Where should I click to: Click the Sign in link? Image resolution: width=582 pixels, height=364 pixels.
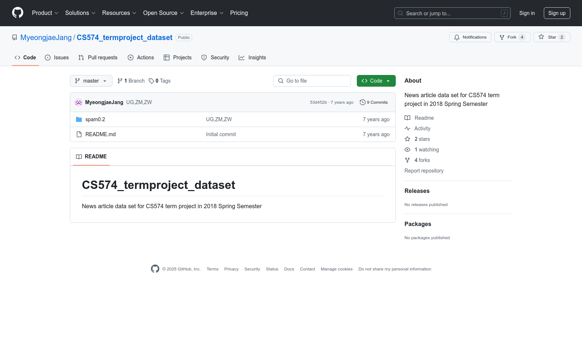(527, 13)
